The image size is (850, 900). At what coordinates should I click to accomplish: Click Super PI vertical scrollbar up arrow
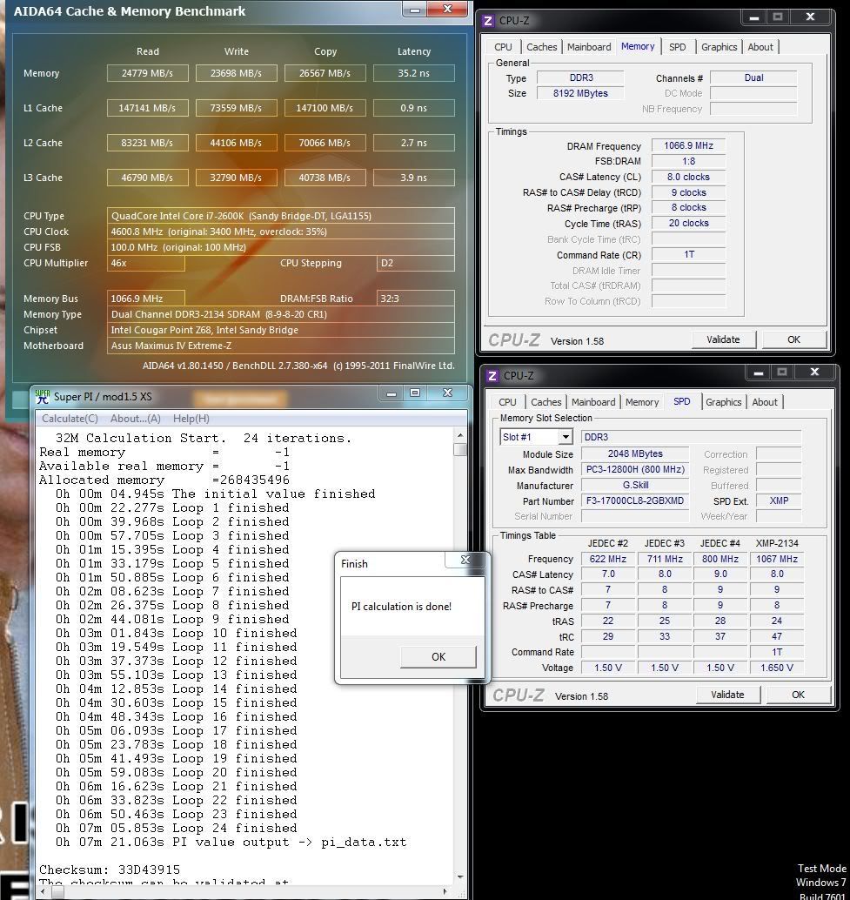pyautogui.click(x=460, y=434)
